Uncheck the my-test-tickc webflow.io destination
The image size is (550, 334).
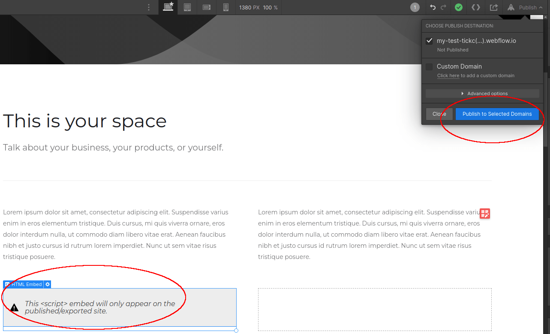(429, 41)
